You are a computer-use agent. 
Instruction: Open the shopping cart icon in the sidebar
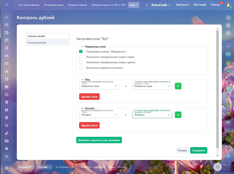click(x=7, y=125)
